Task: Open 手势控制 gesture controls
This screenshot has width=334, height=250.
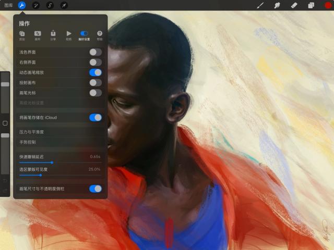Action: click(61, 142)
